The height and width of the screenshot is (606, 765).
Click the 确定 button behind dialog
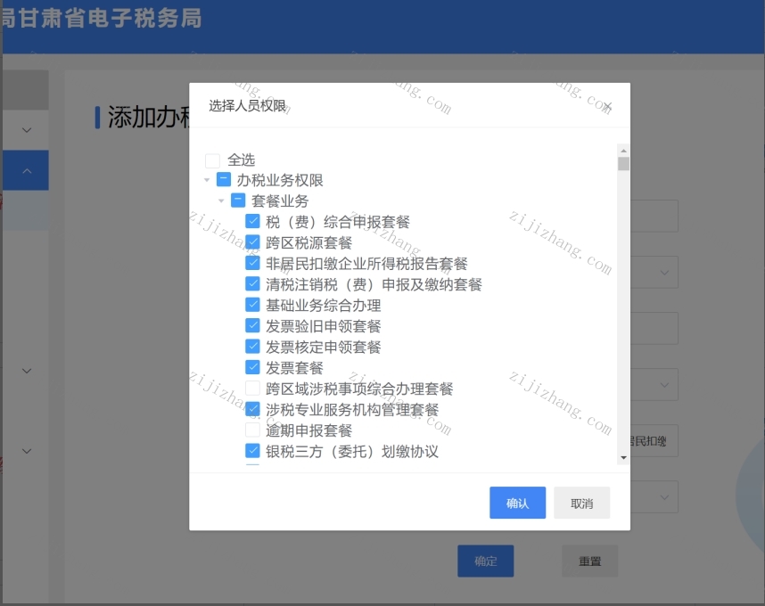tap(485, 561)
